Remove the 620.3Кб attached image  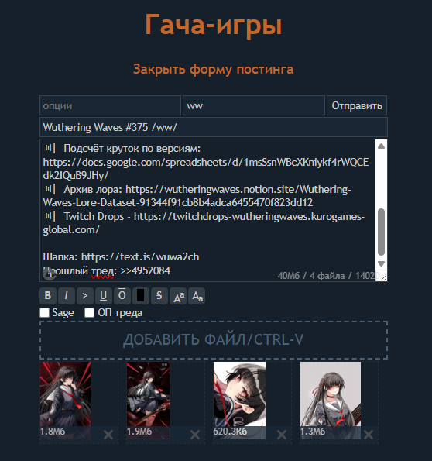click(282, 434)
